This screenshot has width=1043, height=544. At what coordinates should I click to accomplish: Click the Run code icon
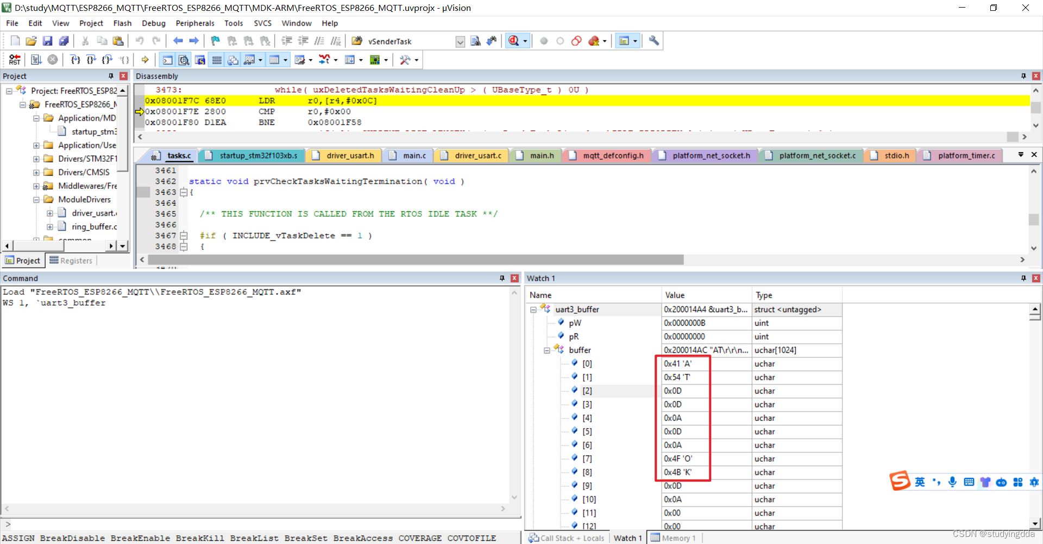point(36,60)
